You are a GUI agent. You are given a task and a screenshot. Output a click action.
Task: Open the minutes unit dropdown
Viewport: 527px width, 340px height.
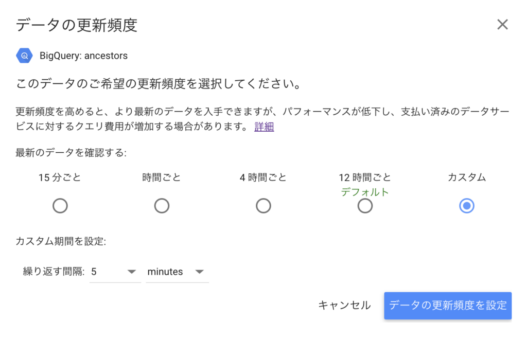pyautogui.click(x=170, y=272)
